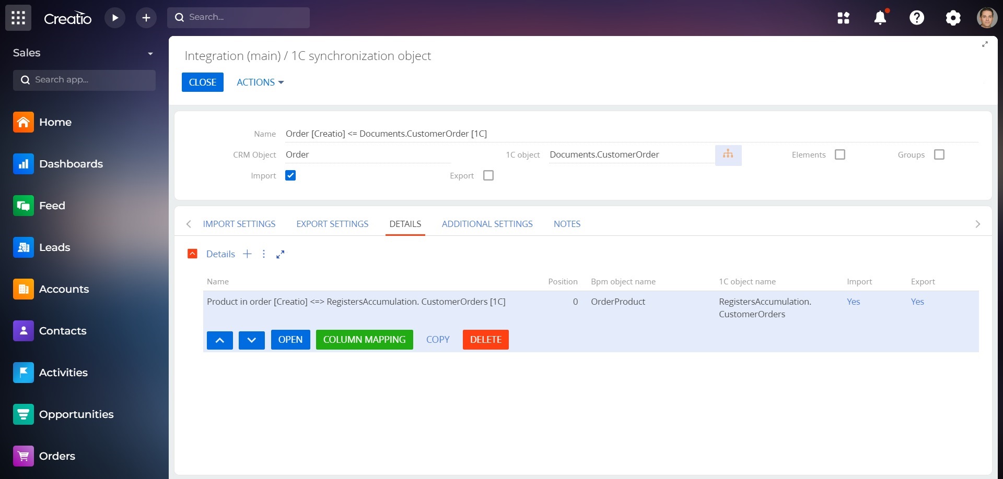This screenshot has height=479, width=1003.
Task: Click the Export Yes link
Action: tap(917, 302)
